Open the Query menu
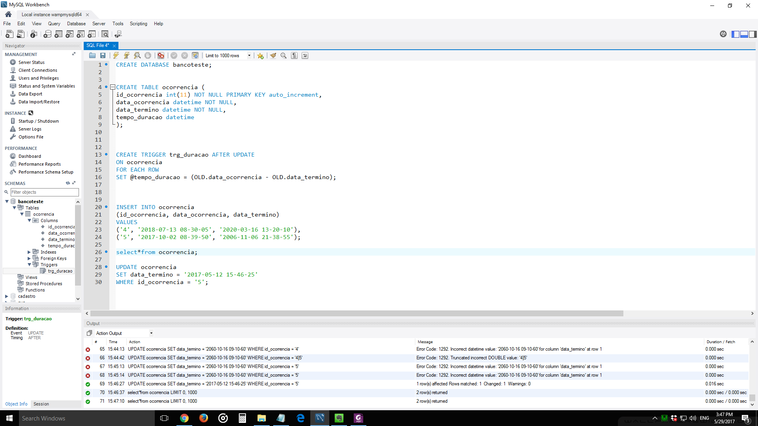The height and width of the screenshot is (426, 758). pos(54,24)
